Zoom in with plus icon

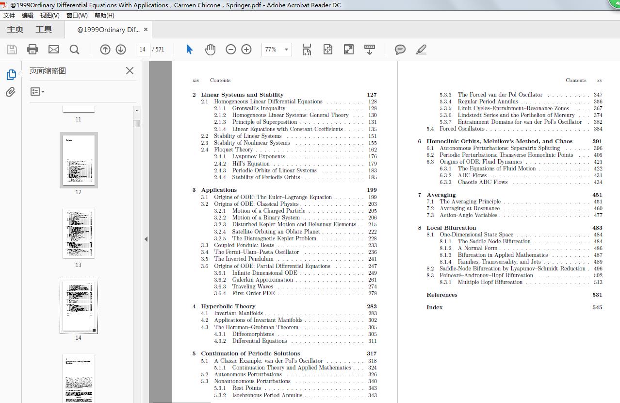tap(246, 50)
